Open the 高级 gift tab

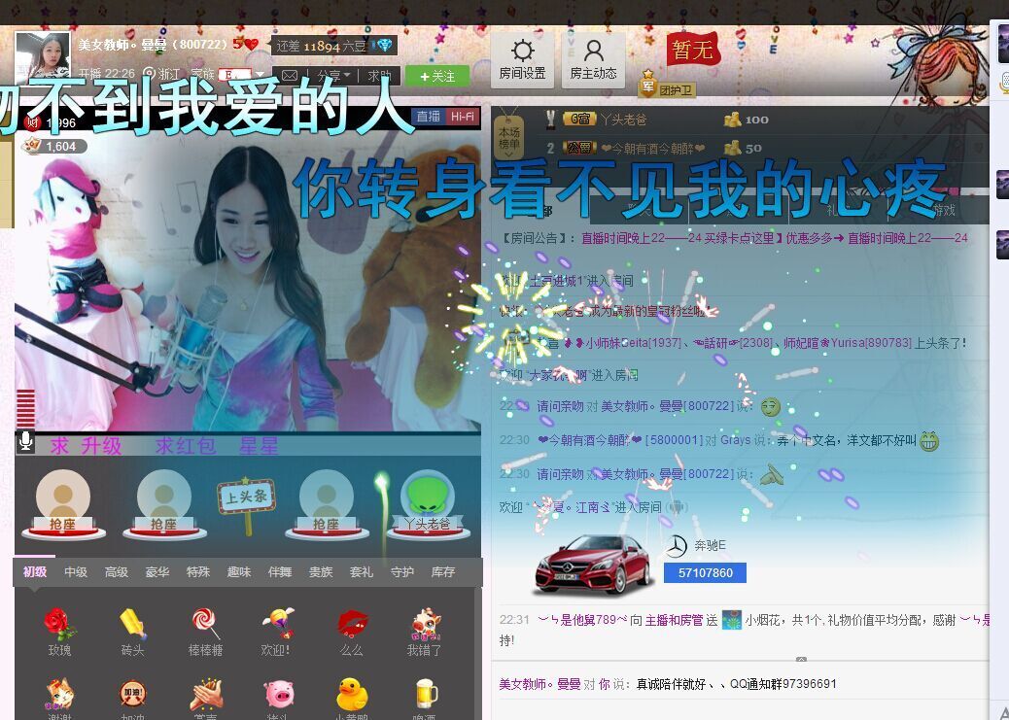[x=117, y=571]
